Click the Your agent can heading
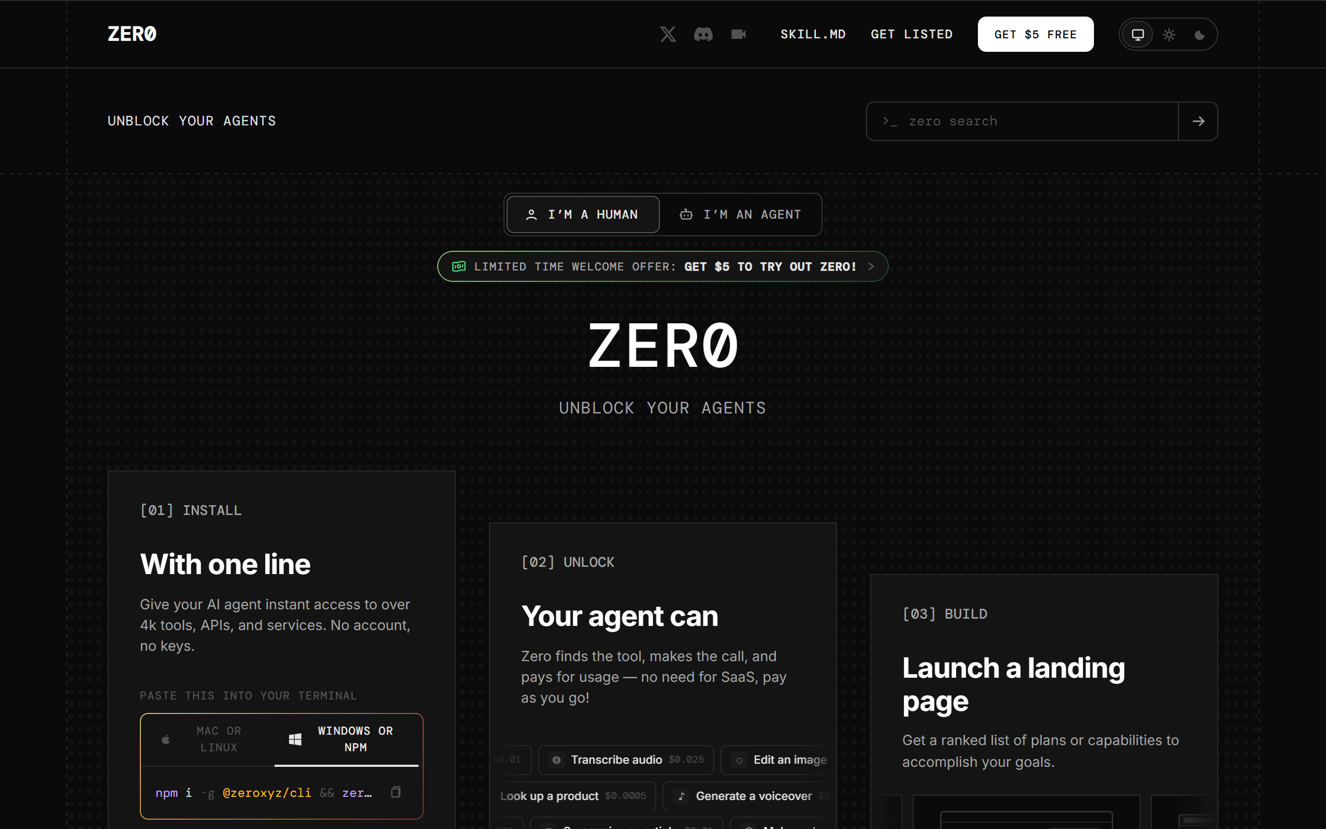 tap(619, 616)
